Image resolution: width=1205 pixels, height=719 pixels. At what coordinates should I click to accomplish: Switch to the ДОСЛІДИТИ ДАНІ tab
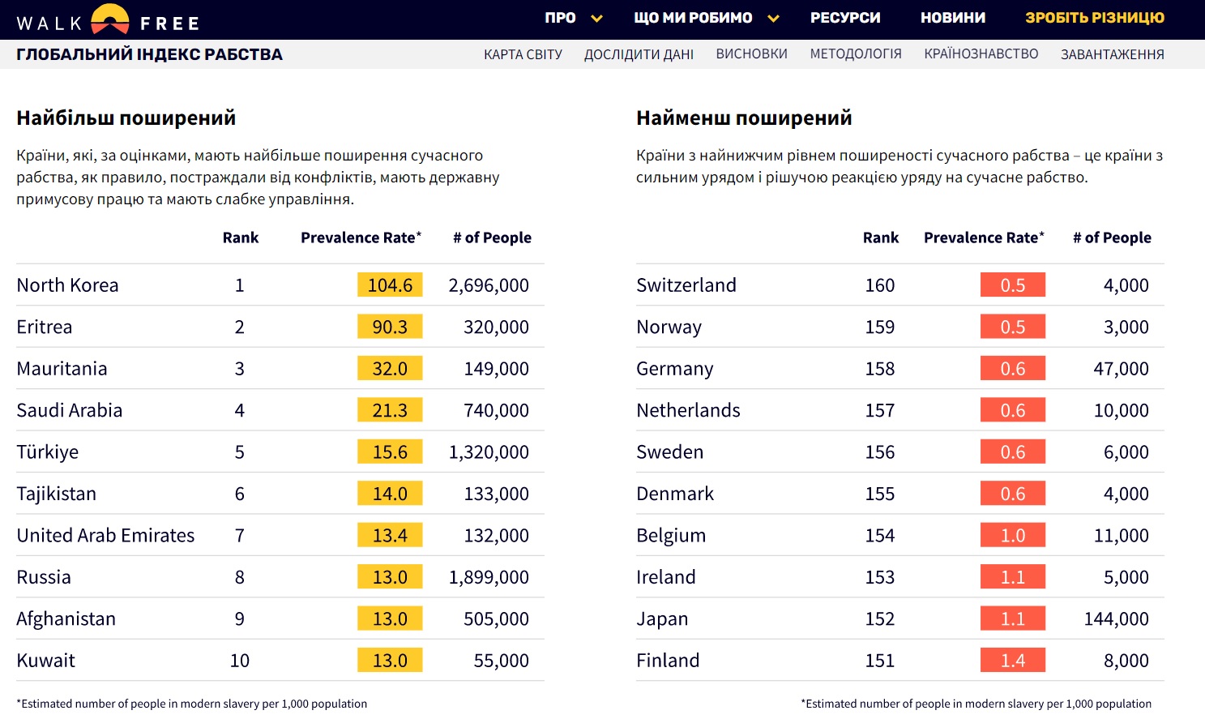[x=639, y=54]
